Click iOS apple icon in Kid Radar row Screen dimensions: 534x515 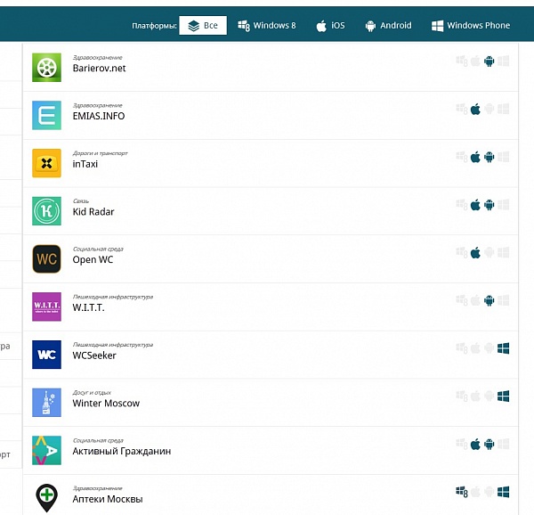tap(475, 205)
